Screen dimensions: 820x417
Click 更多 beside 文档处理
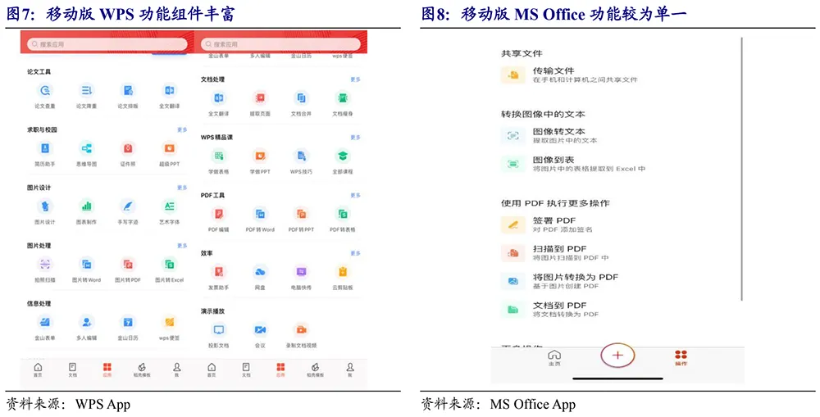(356, 79)
